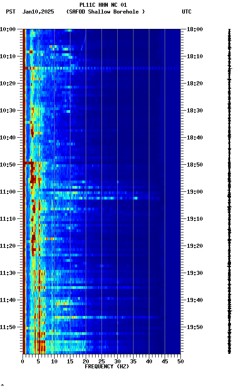Click the 11:50 PST time label
The image size is (249, 390).
[8, 328]
